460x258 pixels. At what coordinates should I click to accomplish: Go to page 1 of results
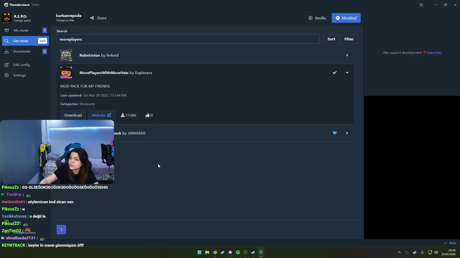click(x=61, y=230)
